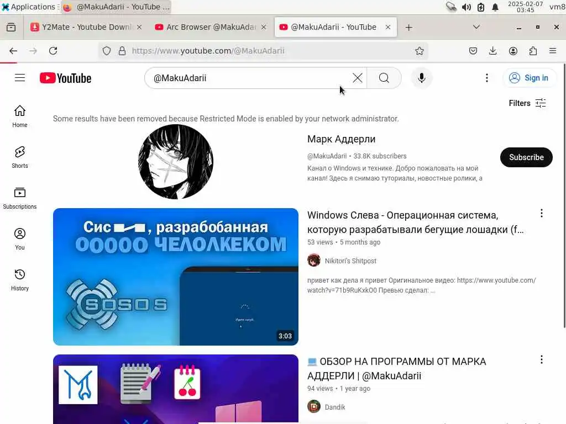Open Firefox View tab list icon
The height and width of the screenshot is (424, 566).
pos(11,28)
